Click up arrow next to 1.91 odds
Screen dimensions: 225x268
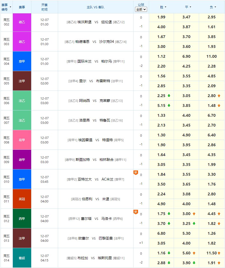(219, 263)
